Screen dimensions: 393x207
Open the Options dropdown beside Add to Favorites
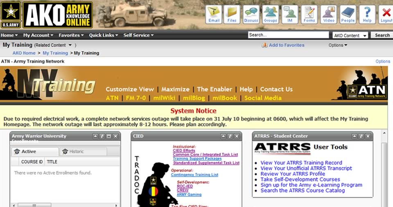coord(338,45)
